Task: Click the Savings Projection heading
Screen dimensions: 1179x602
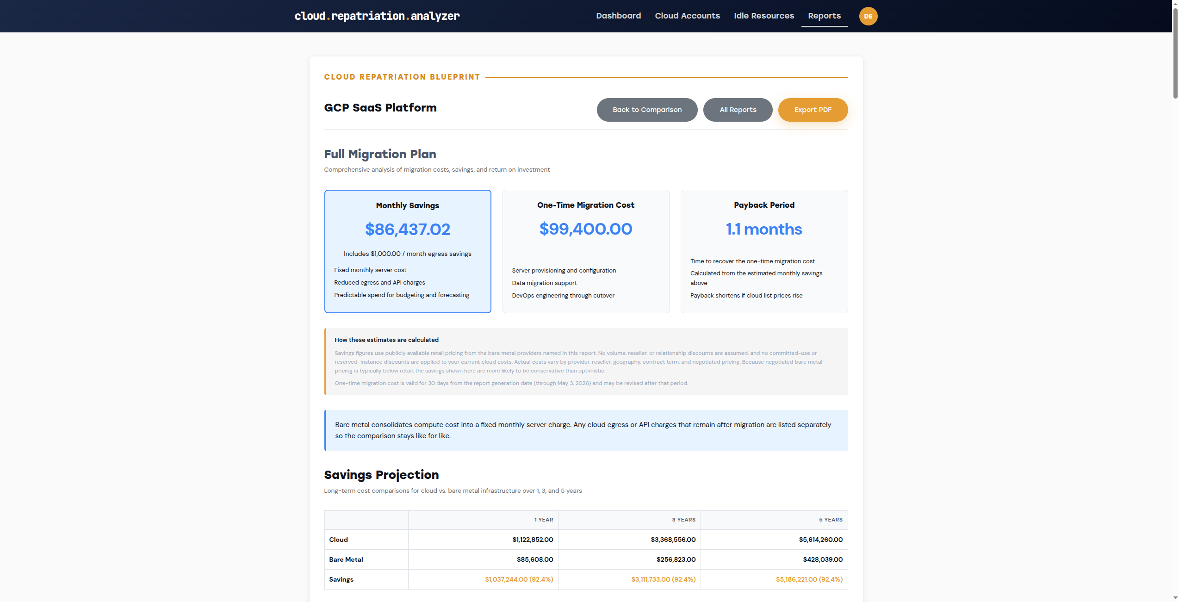Action: coord(381,475)
